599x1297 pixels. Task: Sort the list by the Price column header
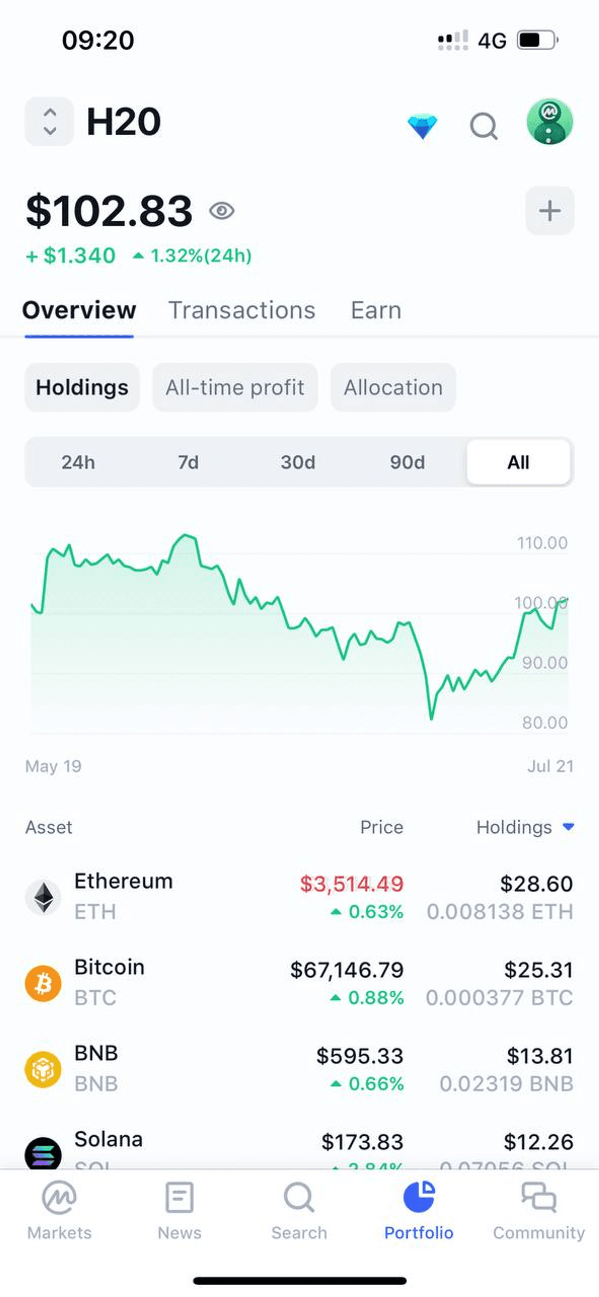pos(381,827)
